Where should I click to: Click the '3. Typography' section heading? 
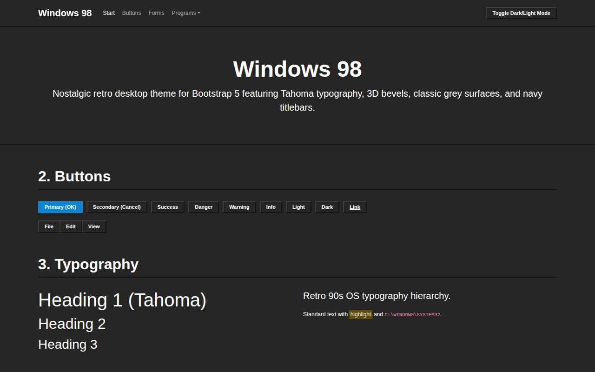[x=88, y=264]
